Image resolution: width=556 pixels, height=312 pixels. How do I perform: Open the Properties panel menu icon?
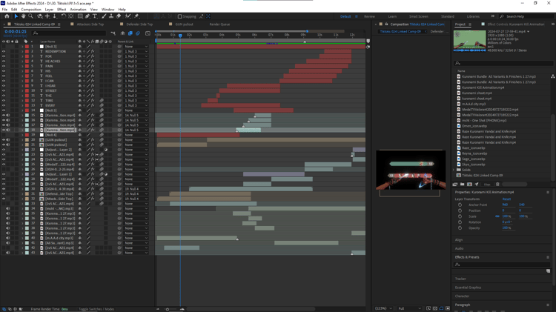pyautogui.click(x=548, y=192)
